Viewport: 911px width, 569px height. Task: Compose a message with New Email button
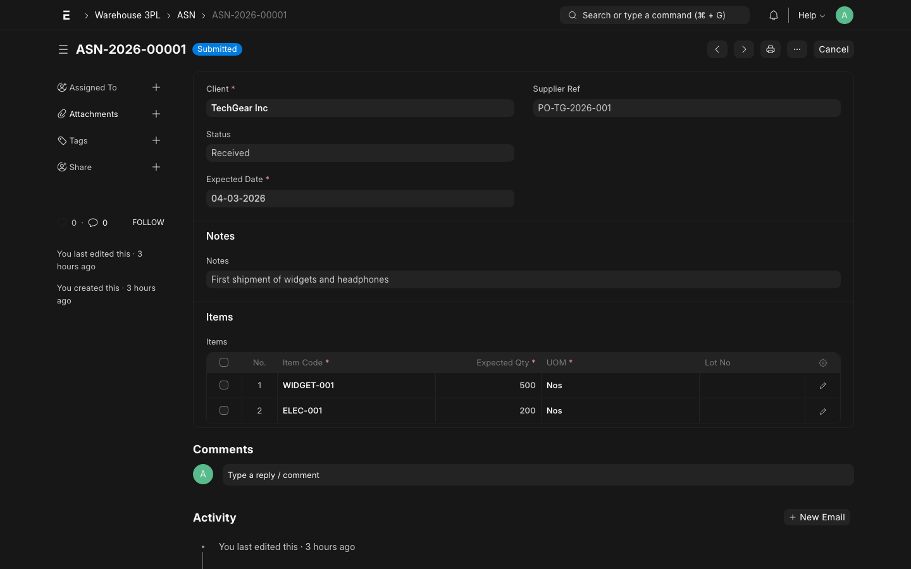(817, 517)
